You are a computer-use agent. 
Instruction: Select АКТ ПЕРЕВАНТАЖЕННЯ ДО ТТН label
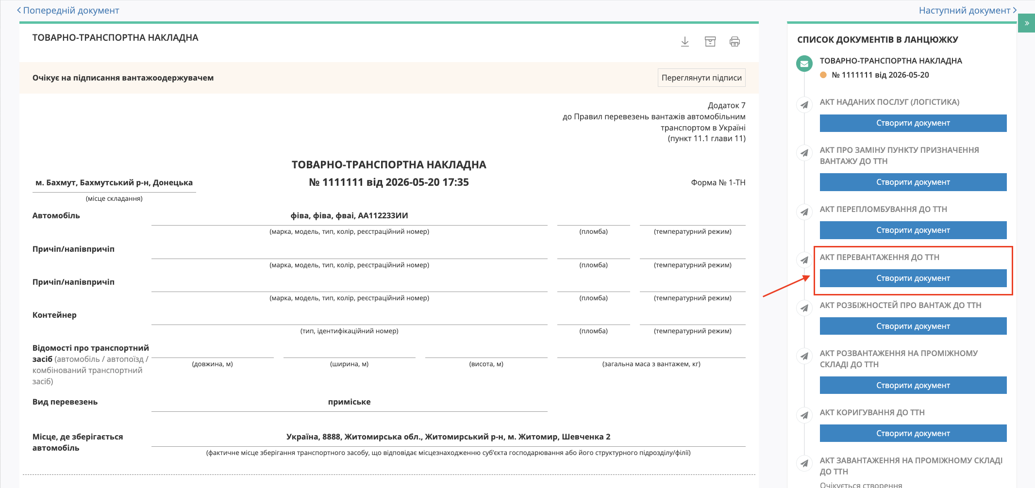point(880,257)
